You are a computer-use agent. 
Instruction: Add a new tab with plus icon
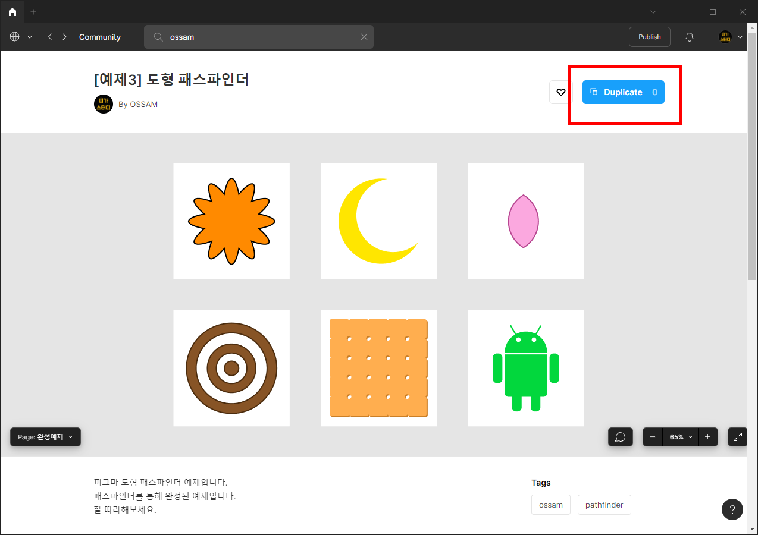[x=33, y=12]
